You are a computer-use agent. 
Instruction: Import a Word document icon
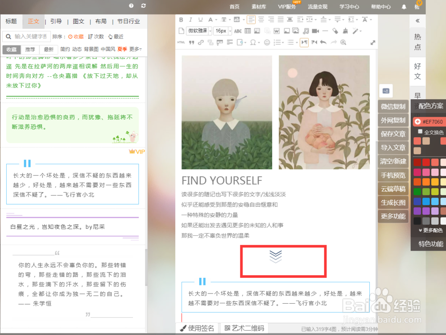pos(277,31)
